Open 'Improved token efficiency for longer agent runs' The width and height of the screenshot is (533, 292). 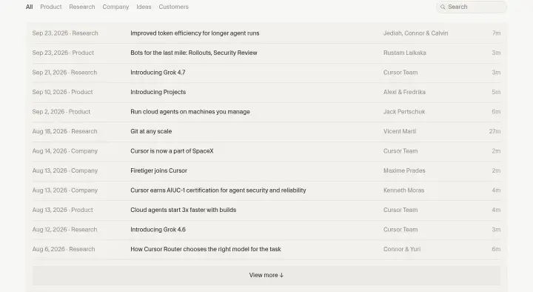point(195,33)
